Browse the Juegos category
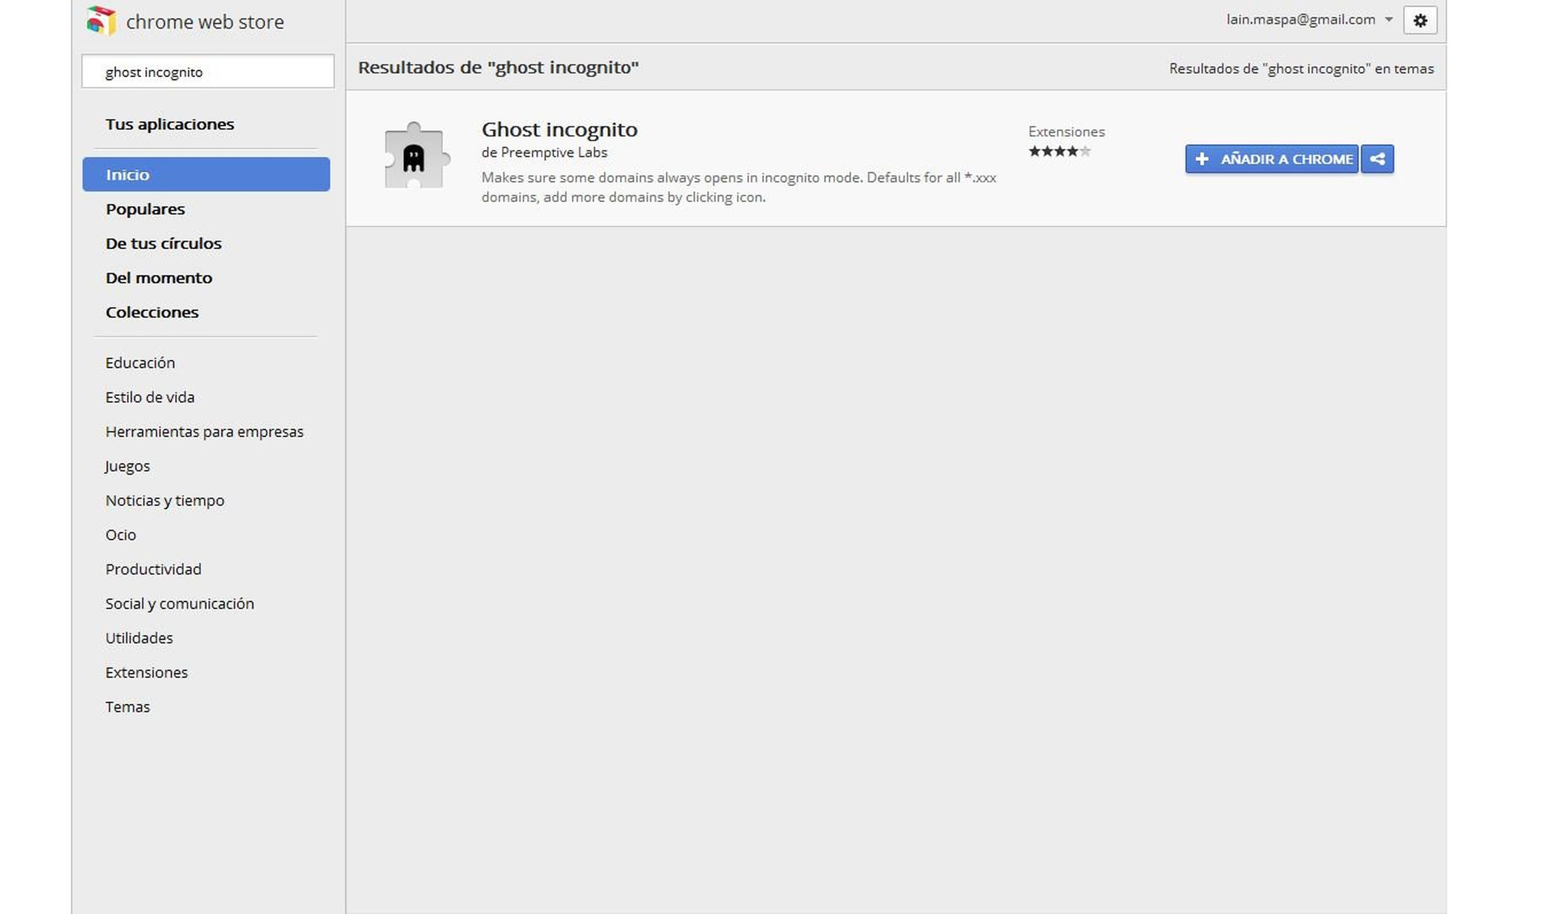 pos(127,466)
